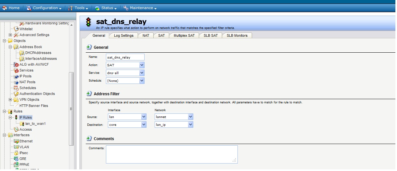The height and width of the screenshot is (171, 397).
Task: Open the Home menu item
Action: (11, 8)
